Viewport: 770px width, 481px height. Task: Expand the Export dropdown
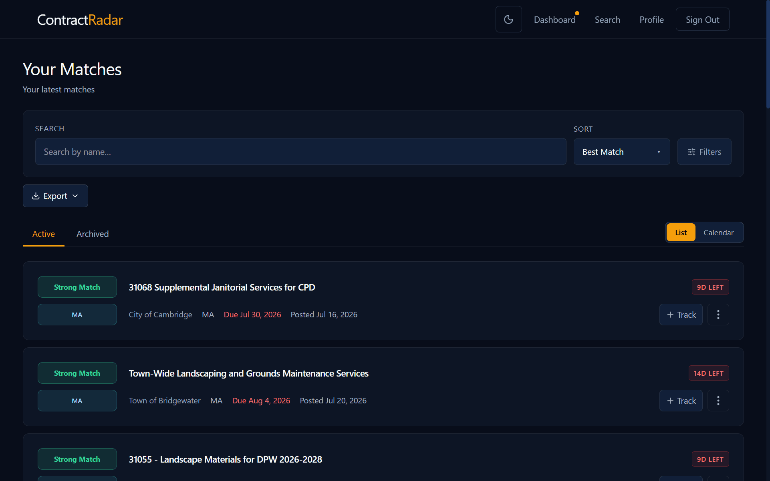[55, 196]
